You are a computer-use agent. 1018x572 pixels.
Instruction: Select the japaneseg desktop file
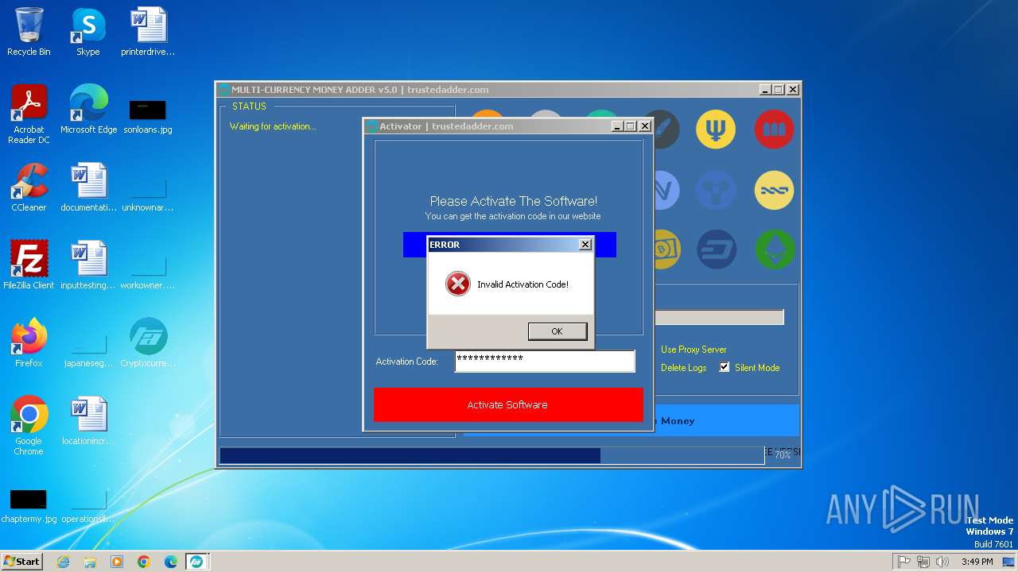coord(88,350)
